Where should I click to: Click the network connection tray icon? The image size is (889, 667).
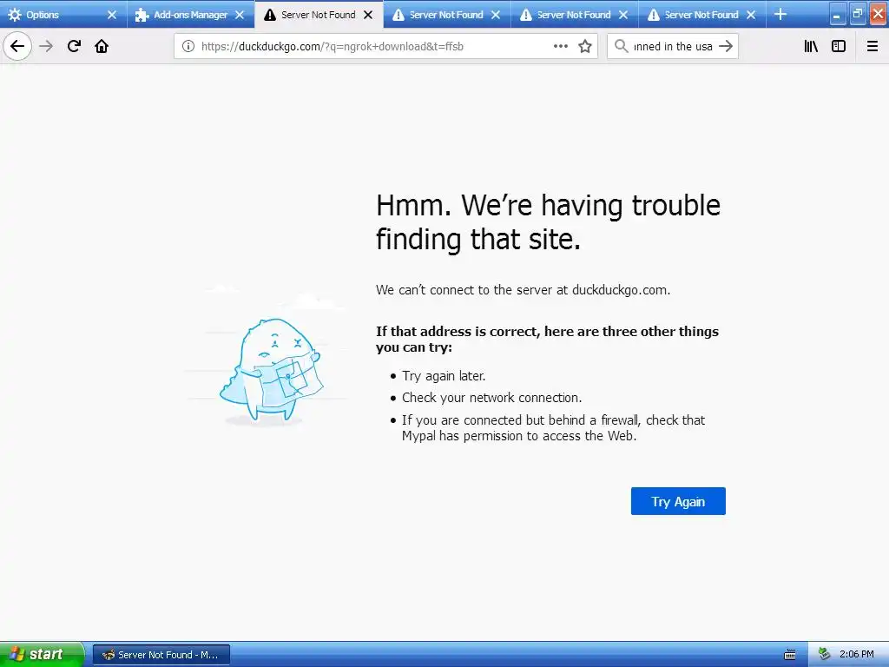point(824,655)
